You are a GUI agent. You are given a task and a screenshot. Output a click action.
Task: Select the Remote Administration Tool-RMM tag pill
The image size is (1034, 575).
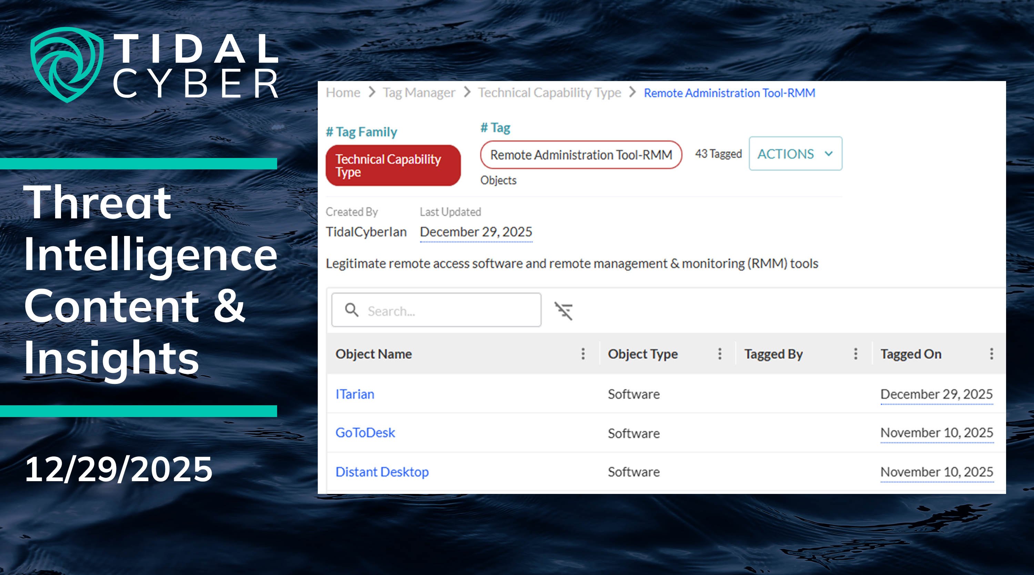pyautogui.click(x=581, y=155)
